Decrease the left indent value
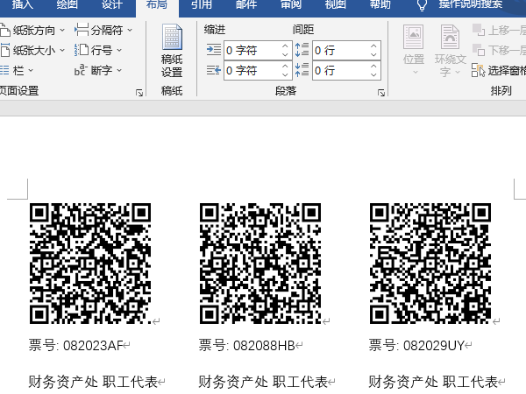The image size is (526, 394). [x=285, y=54]
